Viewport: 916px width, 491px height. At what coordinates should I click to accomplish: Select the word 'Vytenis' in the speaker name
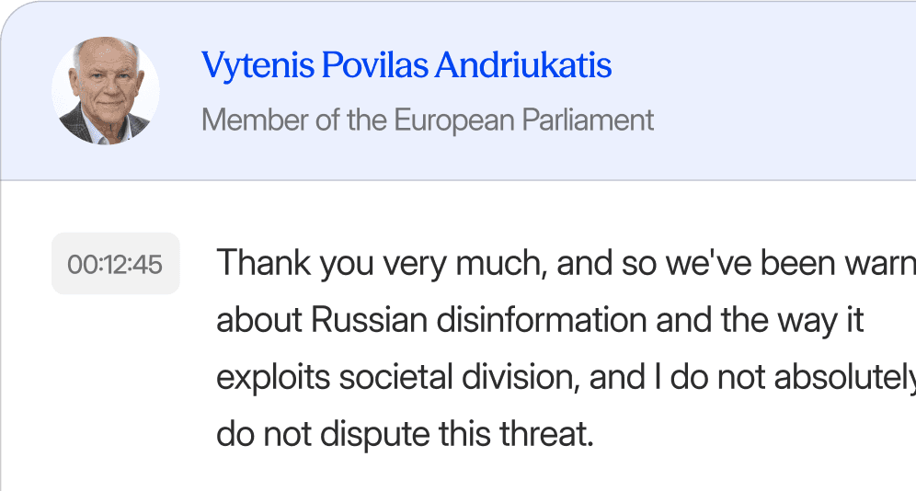(x=258, y=64)
